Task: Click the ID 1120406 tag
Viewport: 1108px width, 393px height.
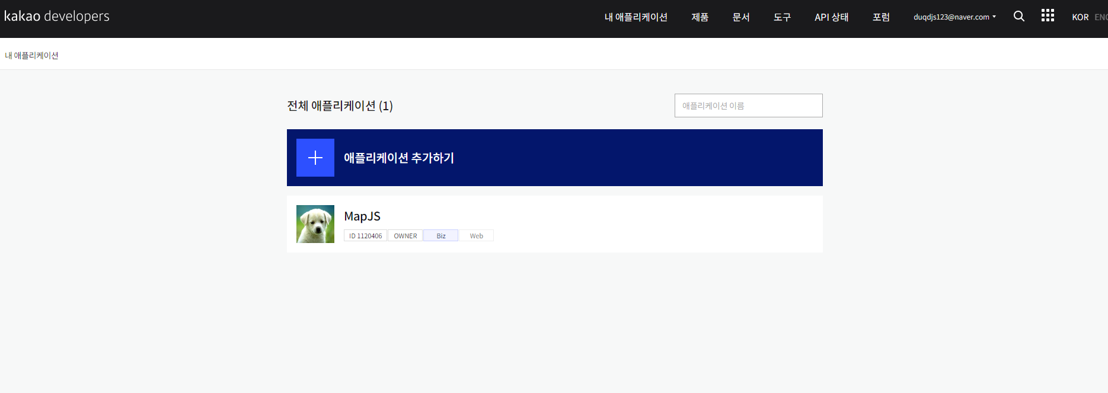Action: [365, 236]
